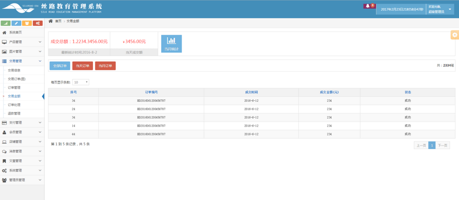Image resolution: width=459 pixels, height=200 pixels.
Task: Click the laptop icon of 店铺管理
Action: [5, 142]
